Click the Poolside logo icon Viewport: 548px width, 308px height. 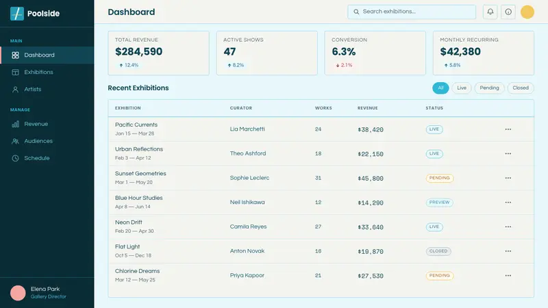click(16, 14)
